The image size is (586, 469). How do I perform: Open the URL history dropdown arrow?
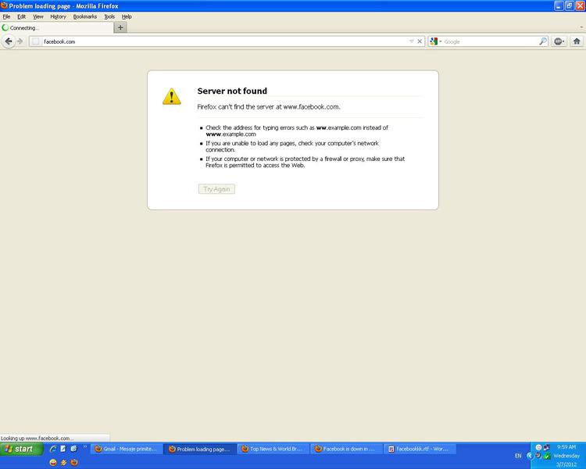[411, 41]
